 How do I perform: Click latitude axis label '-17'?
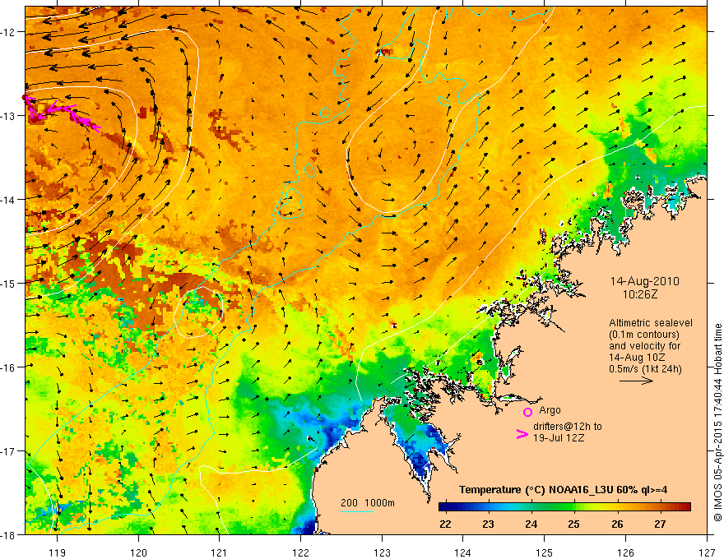[x=9, y=450]
